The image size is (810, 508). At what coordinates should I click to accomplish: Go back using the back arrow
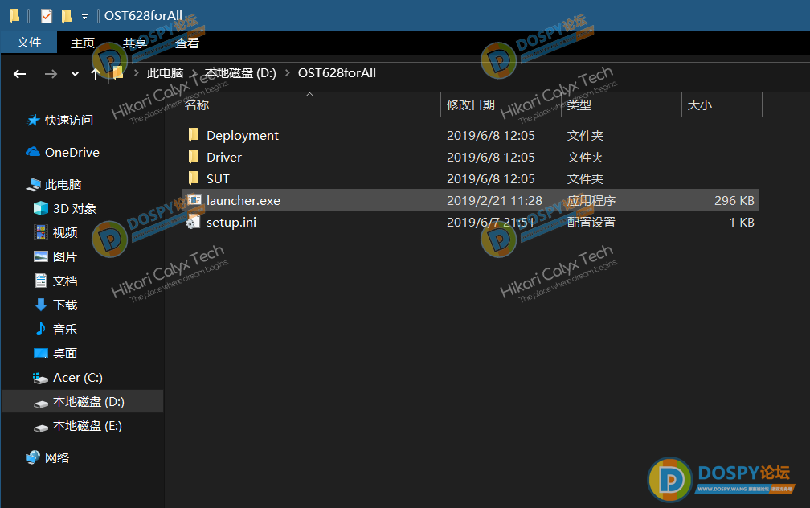click(20, 73)
